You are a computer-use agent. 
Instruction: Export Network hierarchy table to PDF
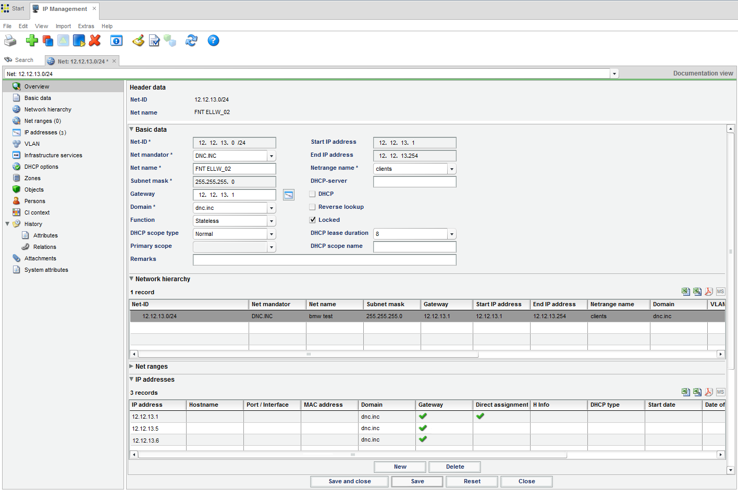click(x=709, y=292)
